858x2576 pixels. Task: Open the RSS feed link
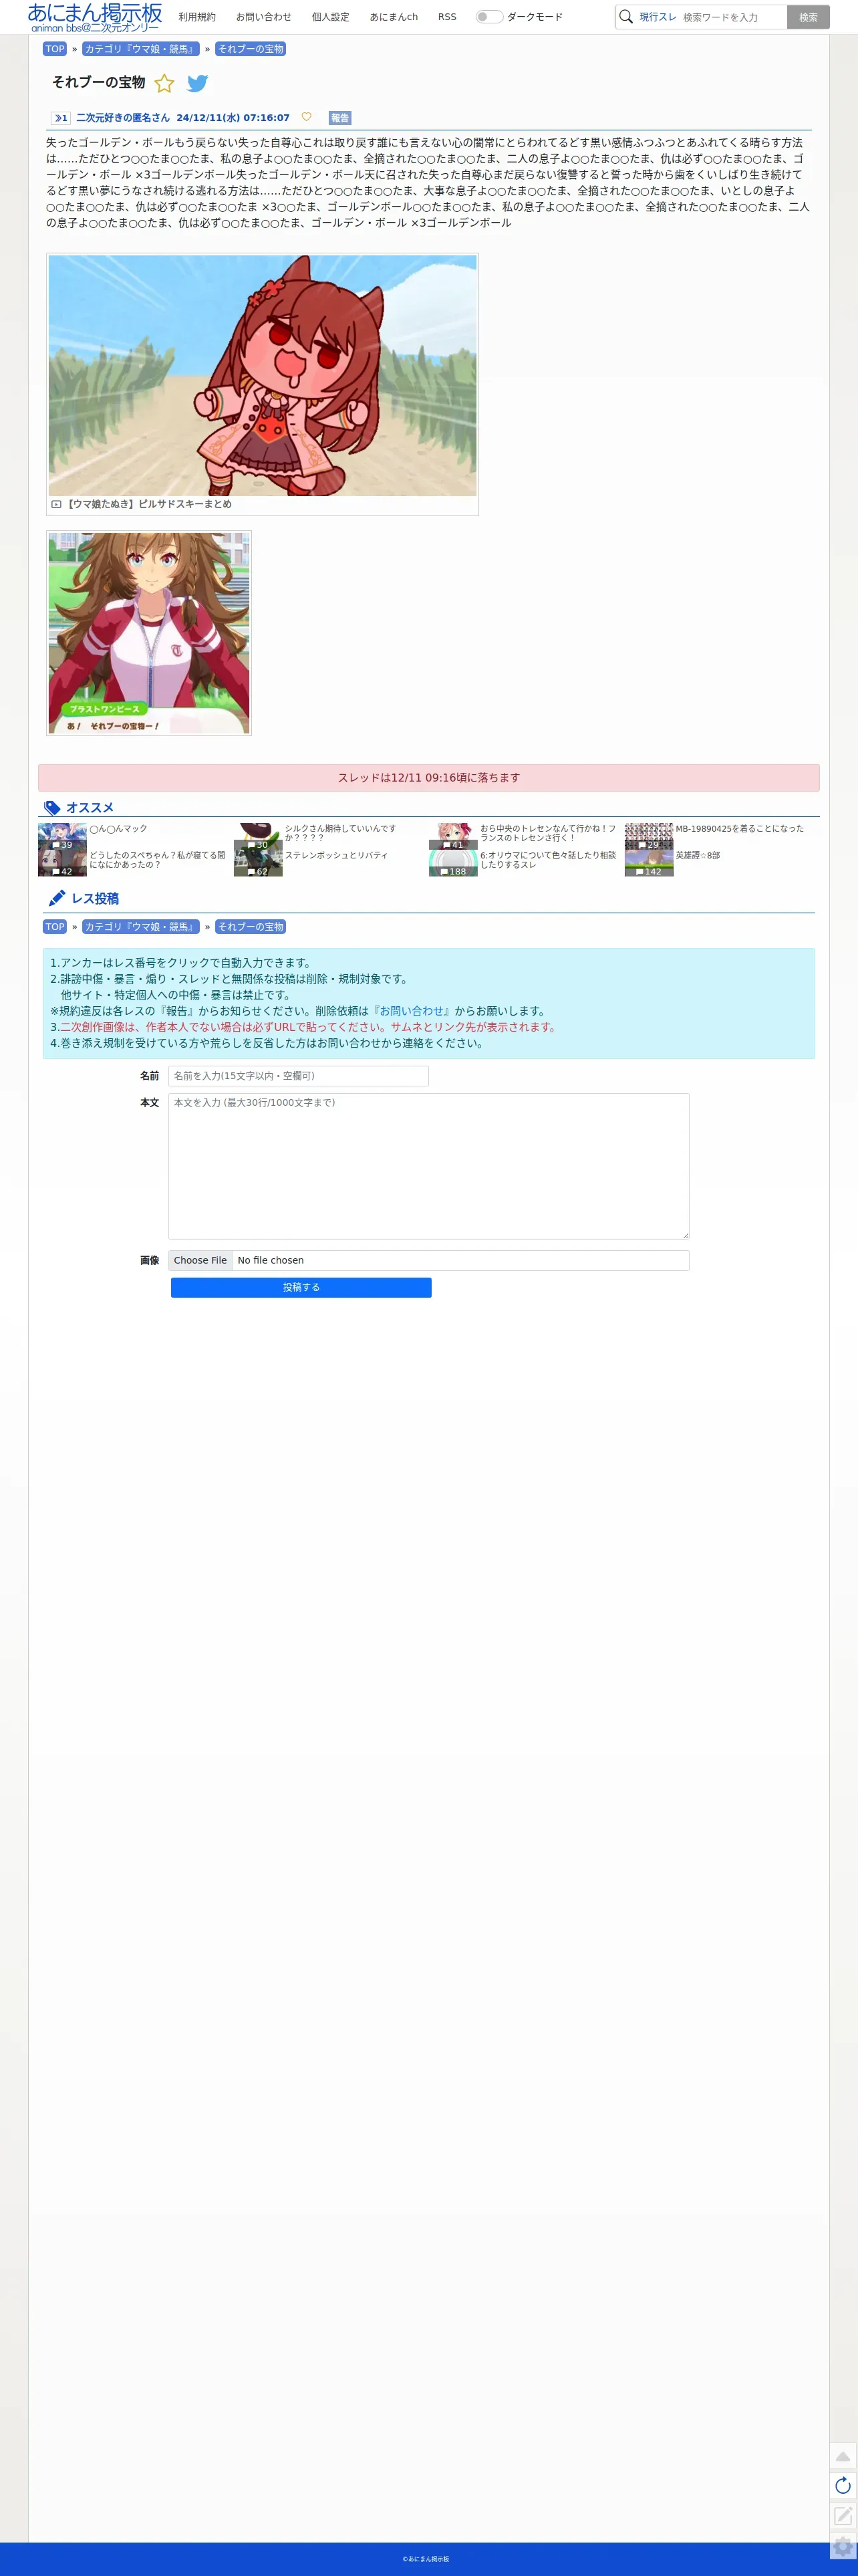coord(447,17)
